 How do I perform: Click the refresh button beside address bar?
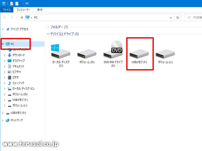tap(178, 18)
